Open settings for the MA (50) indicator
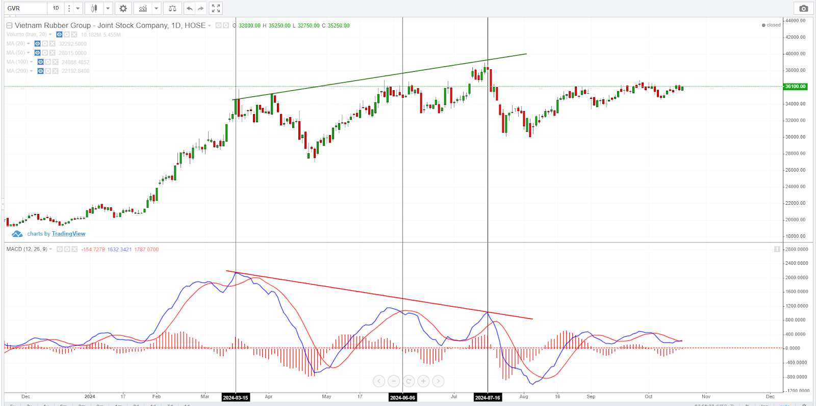The height and width of the screenshot is (406, 816). tap(45, 53)
